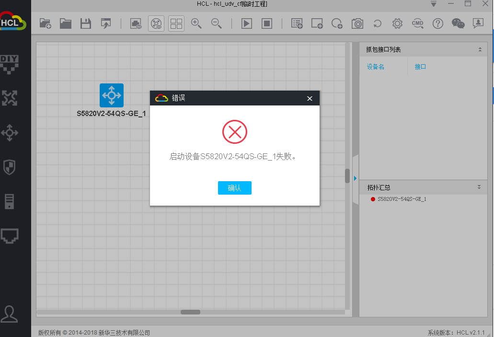
Task: Confirm the error dialog with 确认 button
Action: [234, 188]
